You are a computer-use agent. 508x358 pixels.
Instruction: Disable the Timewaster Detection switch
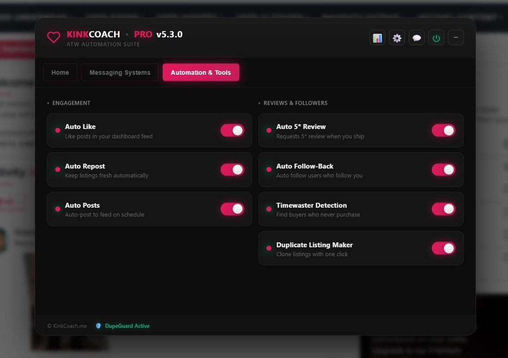443,209
